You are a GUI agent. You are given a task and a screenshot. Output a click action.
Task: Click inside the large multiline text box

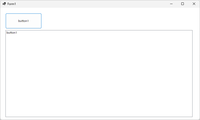[x=99, y=73]
